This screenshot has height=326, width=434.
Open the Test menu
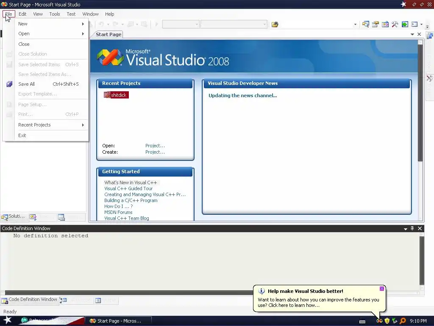pos(71,14)
